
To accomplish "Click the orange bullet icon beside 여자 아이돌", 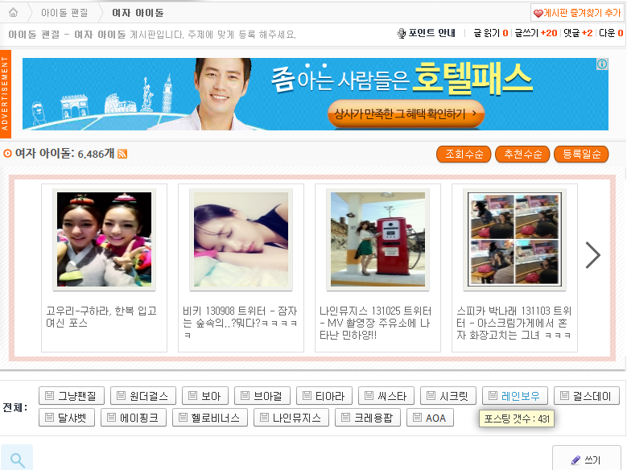I will [7, 153].
